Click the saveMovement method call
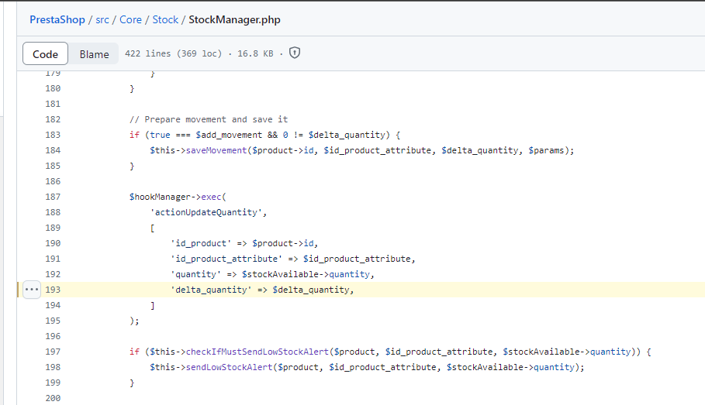Viewport: 705px width, 405px height. tap(216, 150)
